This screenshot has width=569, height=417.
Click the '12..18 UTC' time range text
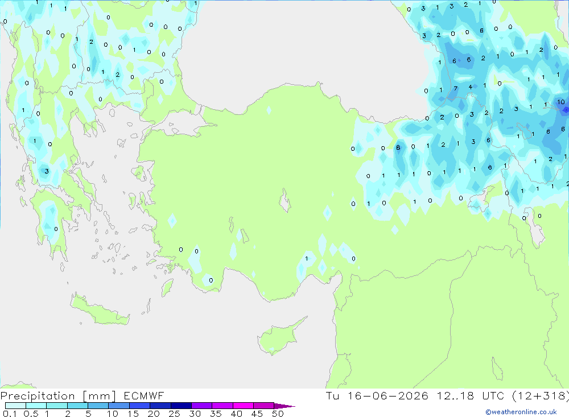tap(470, 396)
